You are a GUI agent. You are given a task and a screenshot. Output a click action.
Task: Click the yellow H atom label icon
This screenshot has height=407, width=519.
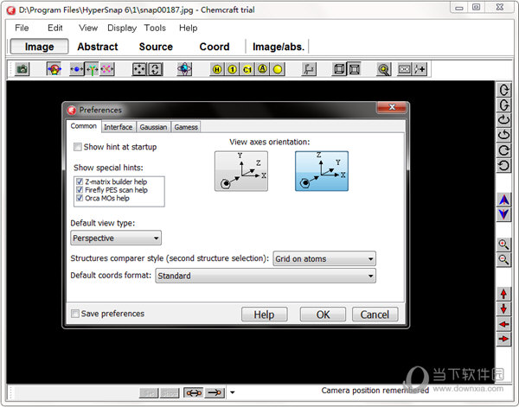pos(217,69)
